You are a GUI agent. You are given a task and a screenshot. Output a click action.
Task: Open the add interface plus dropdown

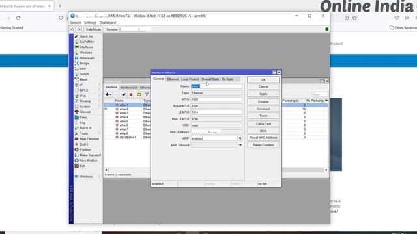tap(108, 94)
